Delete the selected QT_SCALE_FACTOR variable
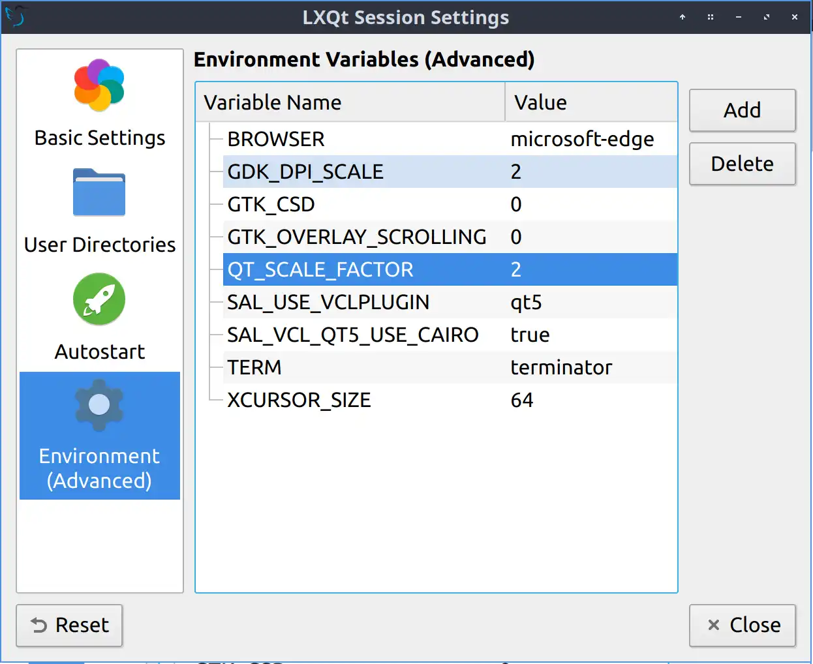The height and width of the screenshot is (664, 813). click(x=742, y=164)
